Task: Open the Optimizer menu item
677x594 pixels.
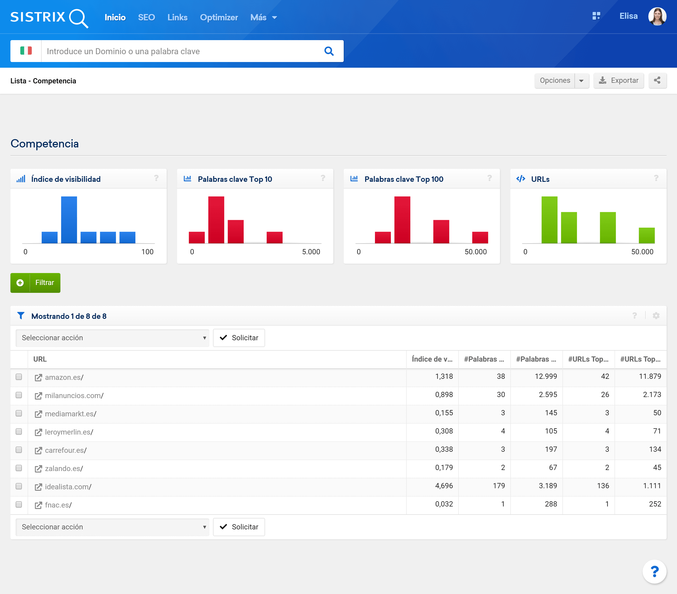Action: pos(219,17)
